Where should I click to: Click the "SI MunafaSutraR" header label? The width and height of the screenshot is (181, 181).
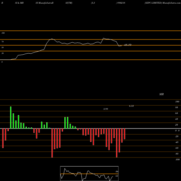pyautogui.click(x=45, y=3)
